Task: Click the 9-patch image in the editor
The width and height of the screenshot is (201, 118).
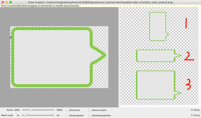Action: [59, 57]
